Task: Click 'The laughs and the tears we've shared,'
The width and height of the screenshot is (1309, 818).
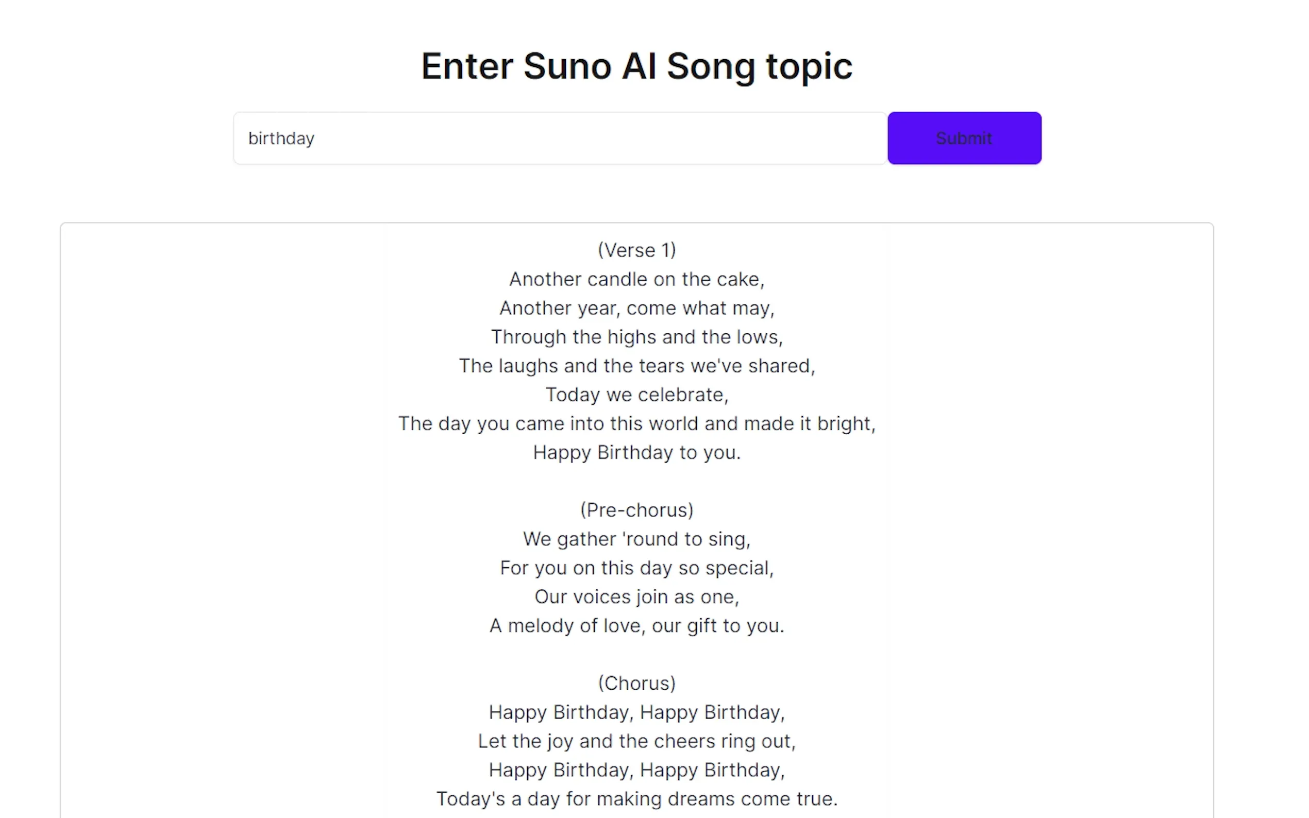Action: [637, 365]
